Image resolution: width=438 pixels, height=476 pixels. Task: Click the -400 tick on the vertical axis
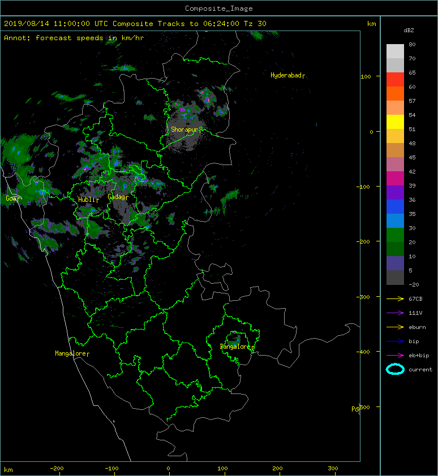[x=363, y=352]
